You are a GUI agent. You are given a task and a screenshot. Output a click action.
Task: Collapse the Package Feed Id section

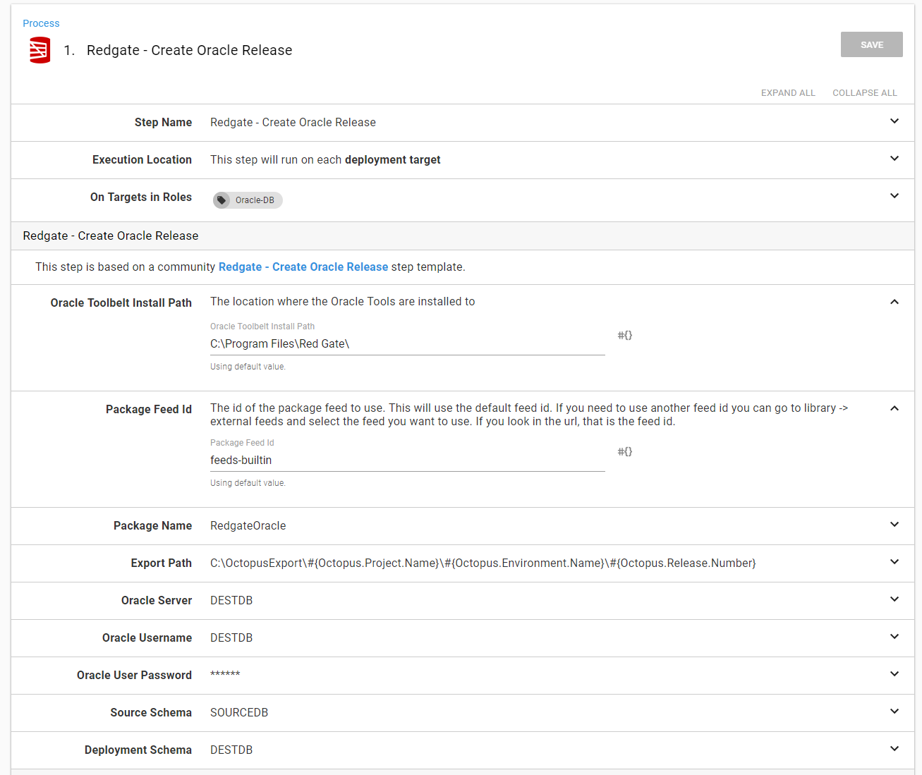(x=894, y=408)
